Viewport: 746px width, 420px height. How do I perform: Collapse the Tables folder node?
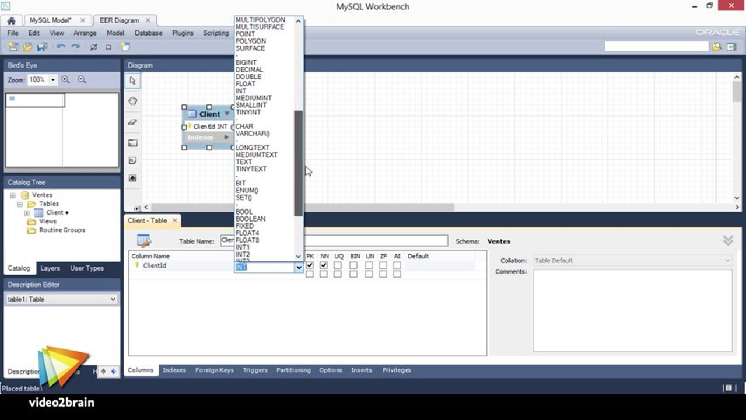point(19,204)
